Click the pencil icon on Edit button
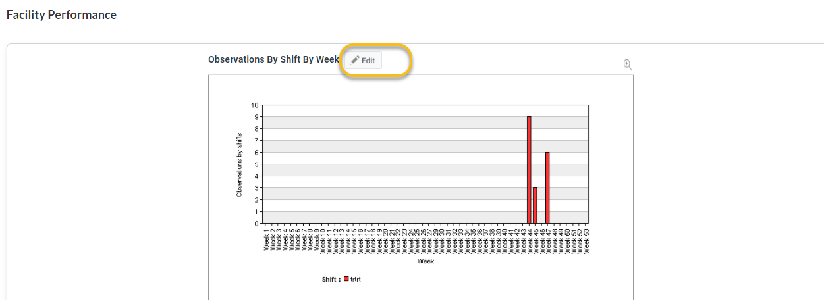 [354, 60]
